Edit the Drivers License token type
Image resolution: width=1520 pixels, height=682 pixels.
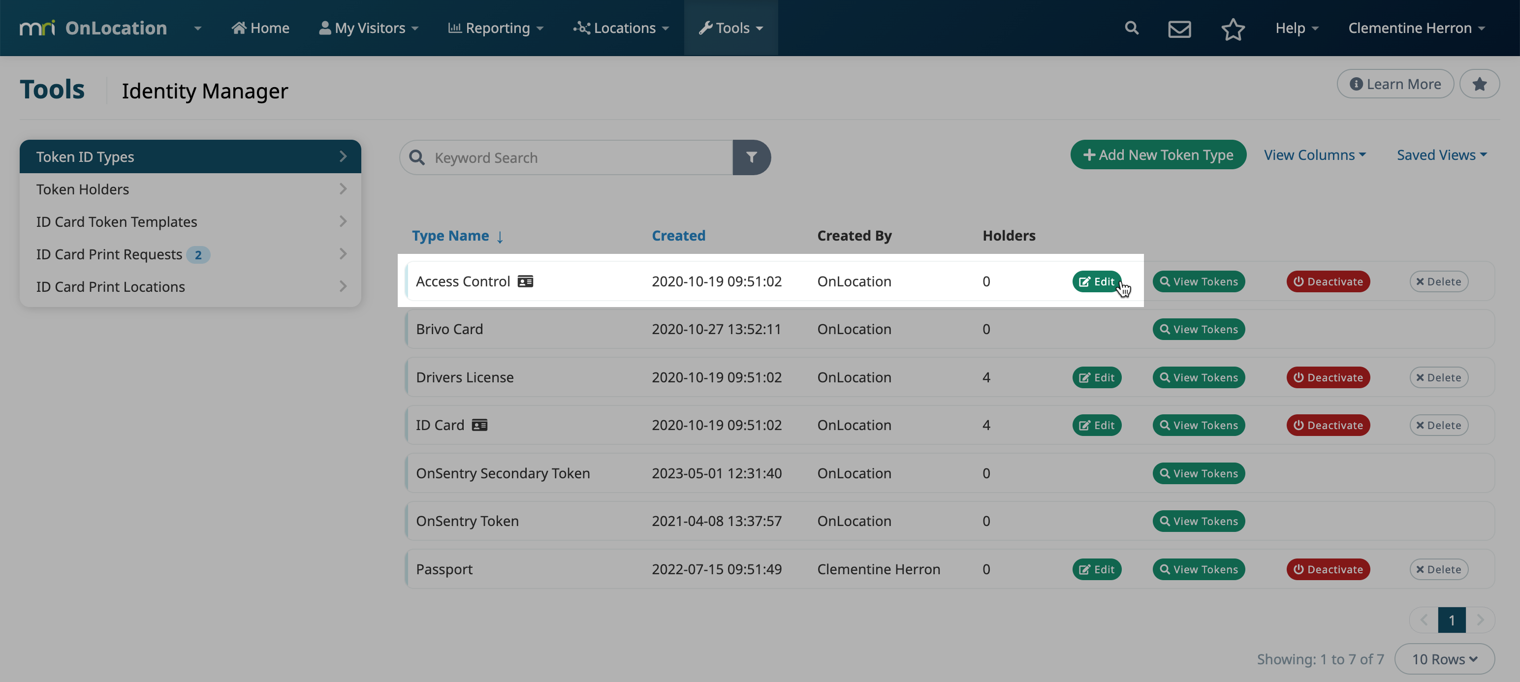(1096, 377)
